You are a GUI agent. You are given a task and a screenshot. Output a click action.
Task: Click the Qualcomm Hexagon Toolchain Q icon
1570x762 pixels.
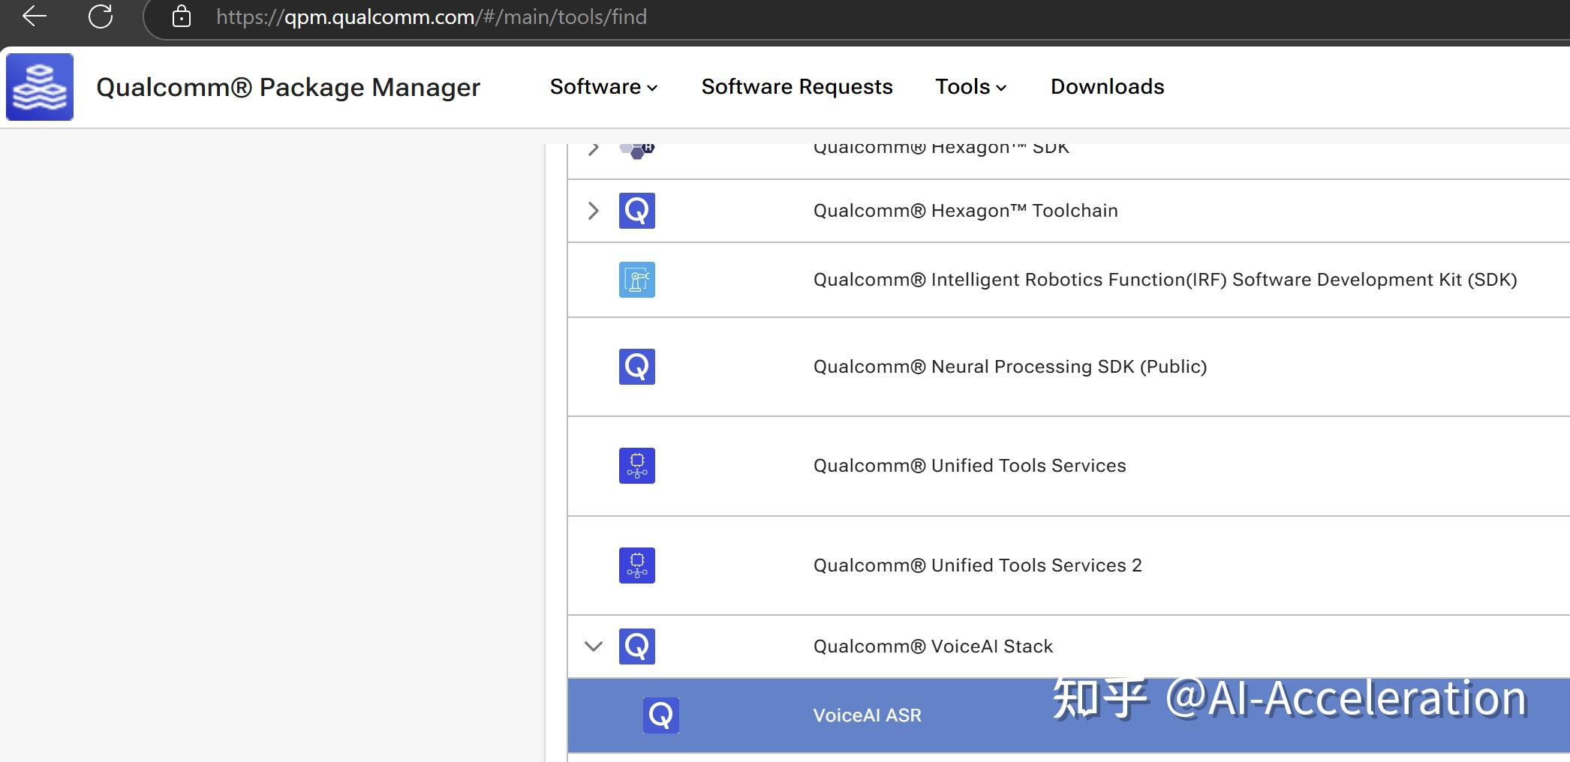tap(636, 211)
